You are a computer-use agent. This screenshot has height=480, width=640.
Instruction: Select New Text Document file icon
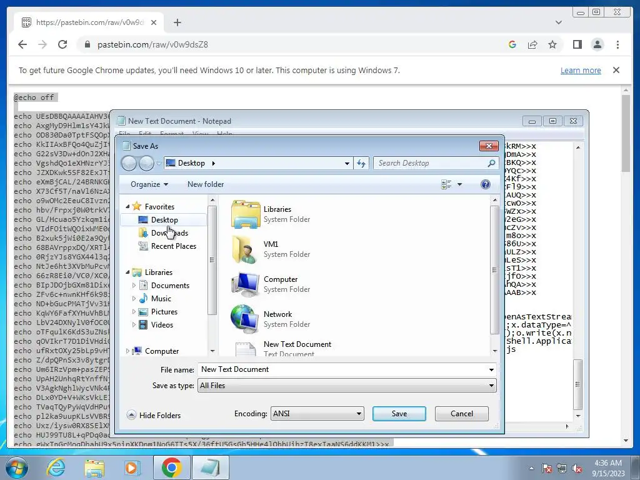(246, 350)
